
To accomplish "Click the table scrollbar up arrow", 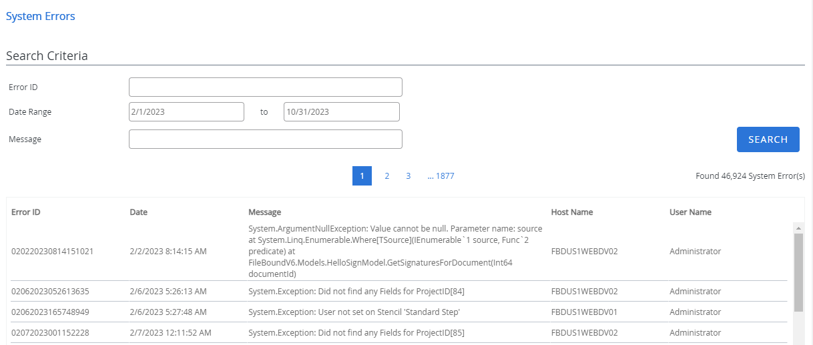I will [x=798, y=228].
